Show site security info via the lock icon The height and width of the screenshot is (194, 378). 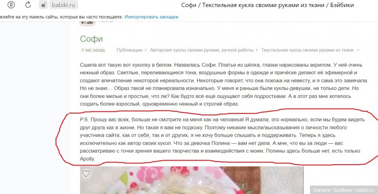click(x=43, y=5)
